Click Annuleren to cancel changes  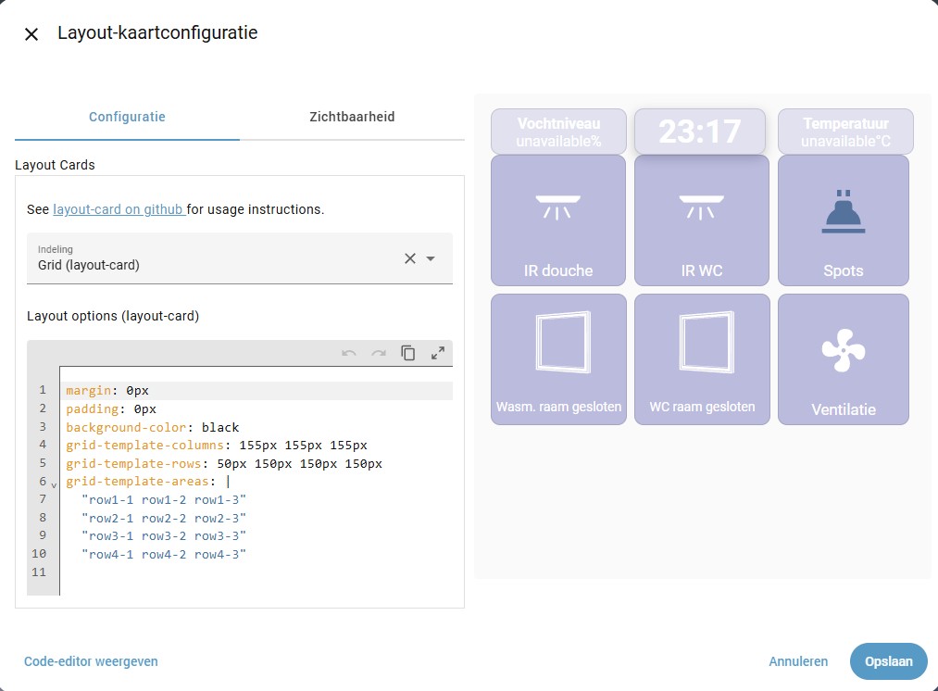click(x=797, y=661)
